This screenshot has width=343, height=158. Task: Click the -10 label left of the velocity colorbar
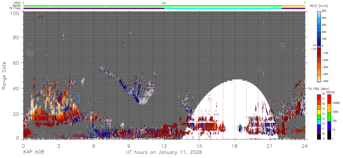tap(313, 49)
